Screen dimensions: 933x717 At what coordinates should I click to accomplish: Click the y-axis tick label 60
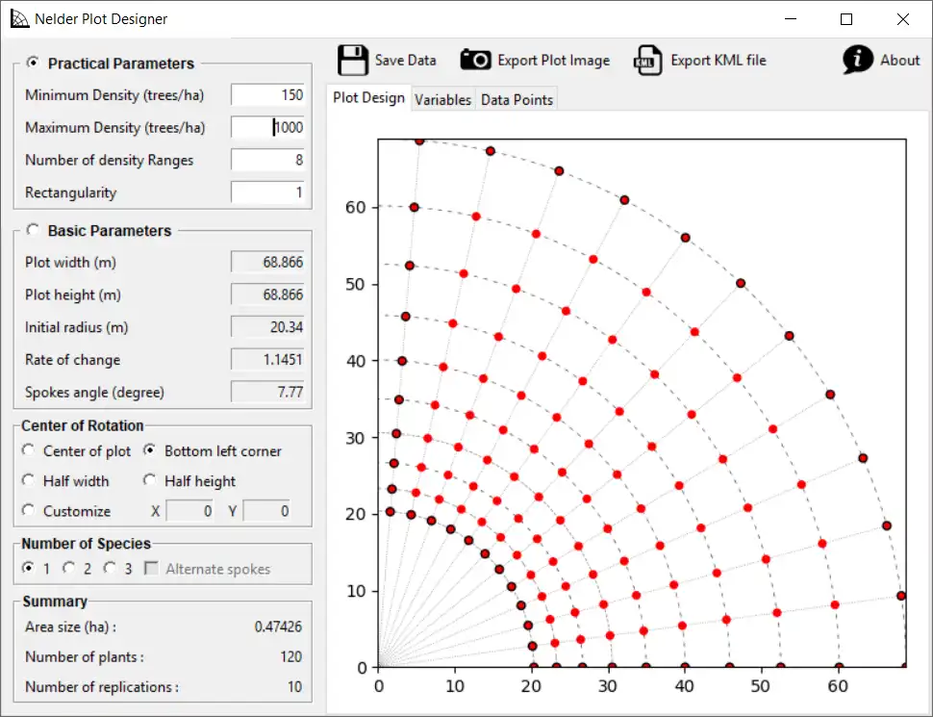pyautogui.click(x=355, y=207)
